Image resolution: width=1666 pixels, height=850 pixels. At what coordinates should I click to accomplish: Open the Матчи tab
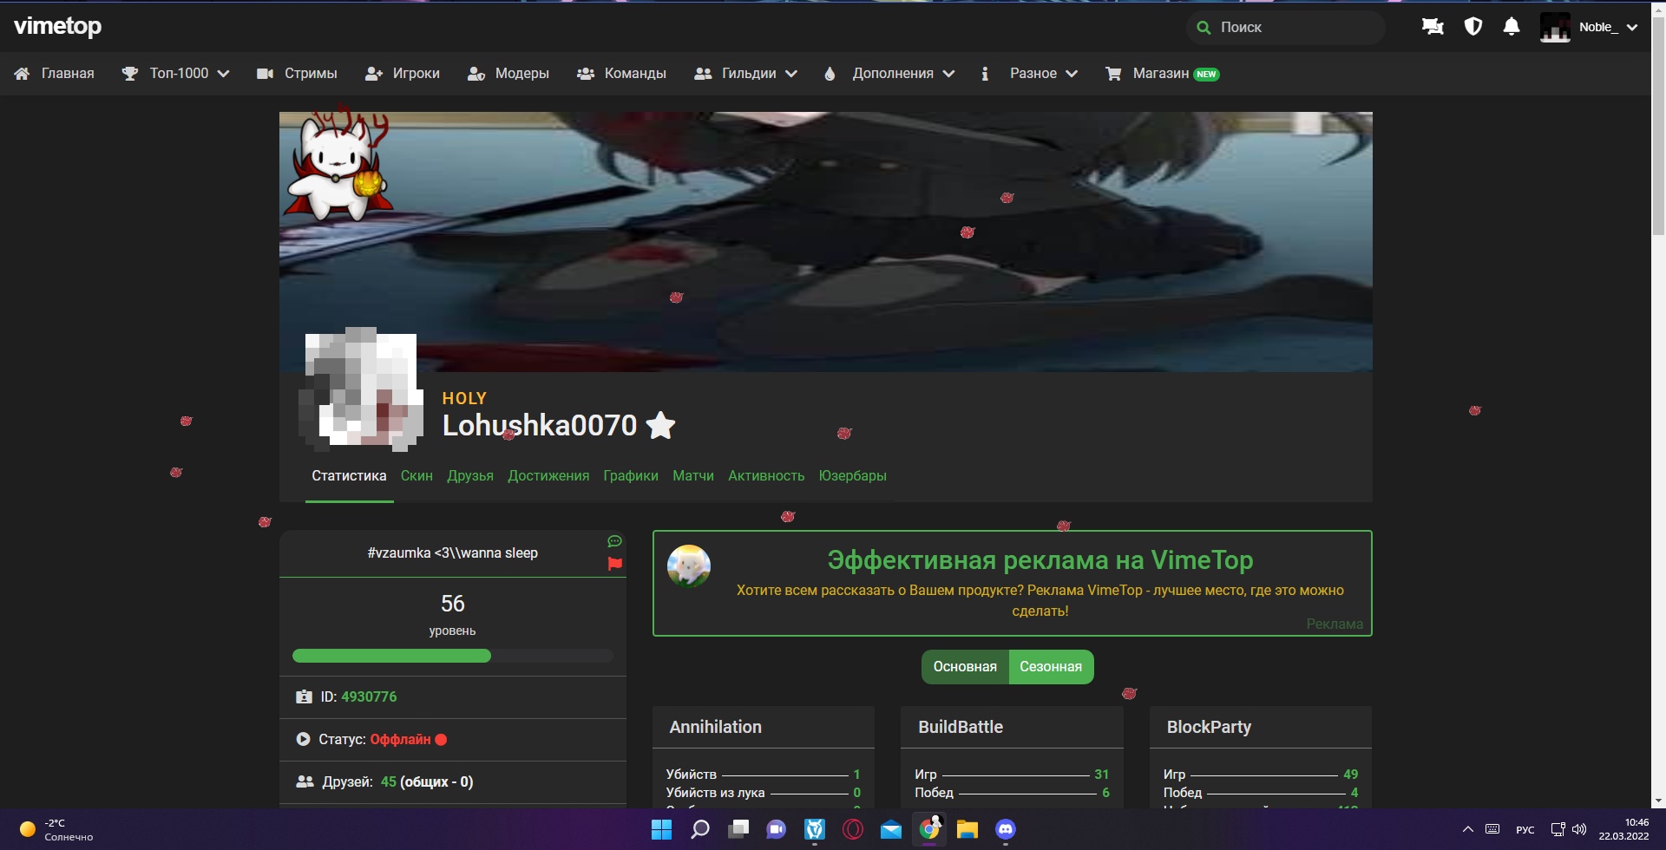pos(692,476)
